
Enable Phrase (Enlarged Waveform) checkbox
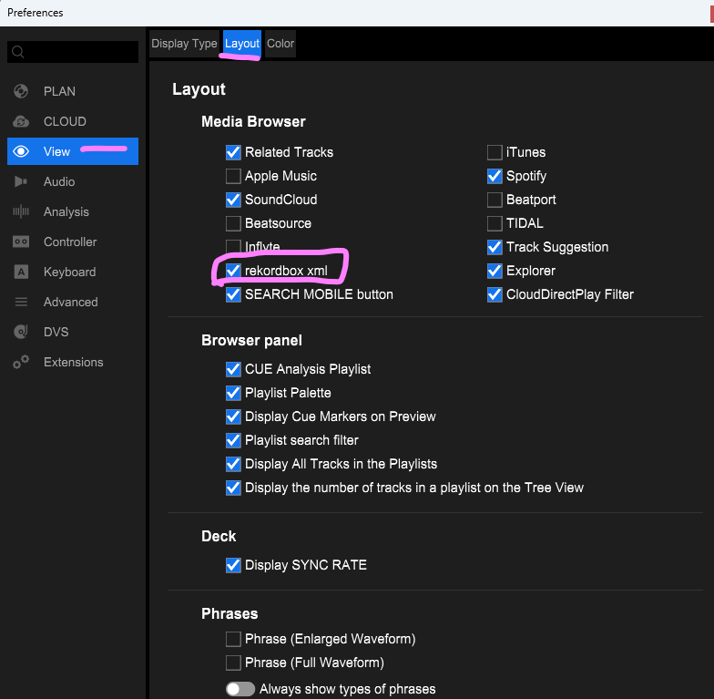(233, 639)
